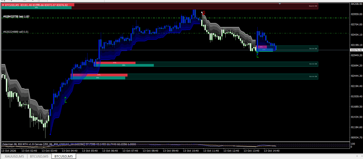
Task: Click the 81689.50 price scale label
Action: pos(356,107)
